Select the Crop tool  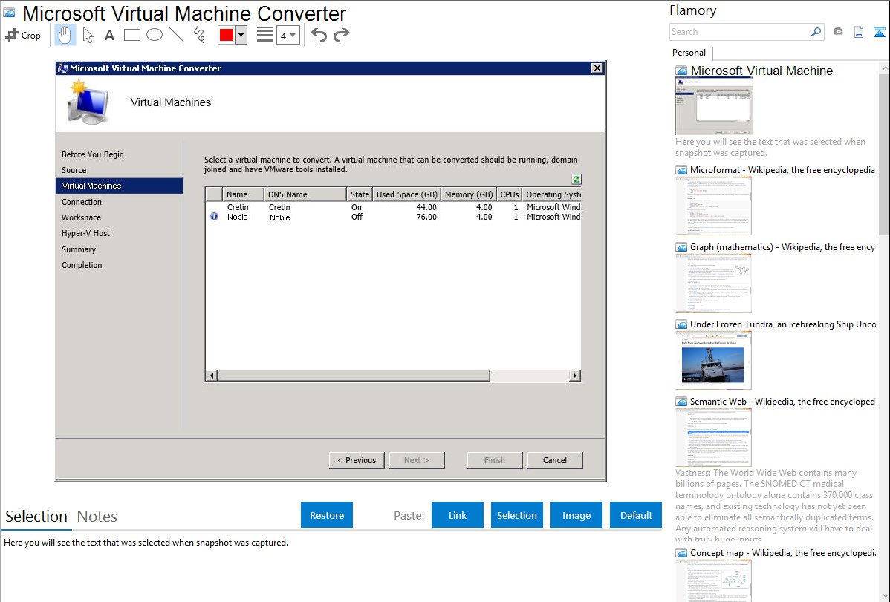pyautogui.click(x=23, y=35)
